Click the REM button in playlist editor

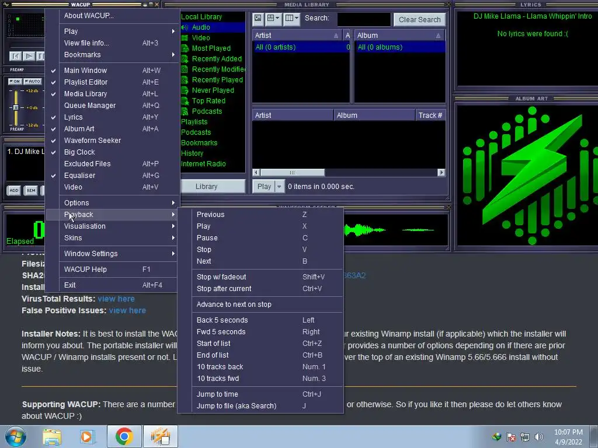[31, 190]
